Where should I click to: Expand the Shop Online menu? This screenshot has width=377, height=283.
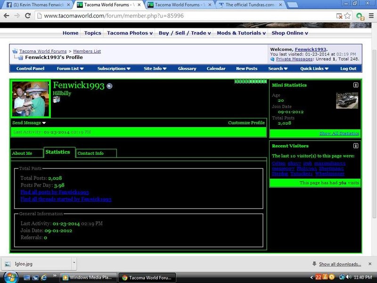[x=290, y=33]
